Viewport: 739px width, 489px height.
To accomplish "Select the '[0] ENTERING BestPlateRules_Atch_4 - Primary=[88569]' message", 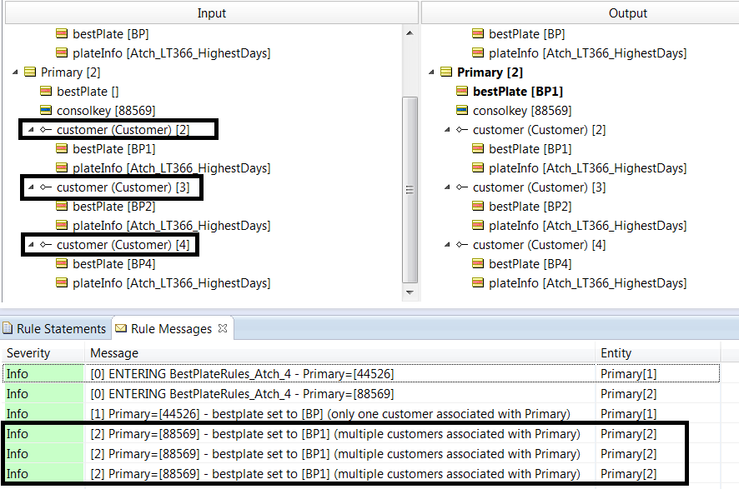I will pos(361,393).
